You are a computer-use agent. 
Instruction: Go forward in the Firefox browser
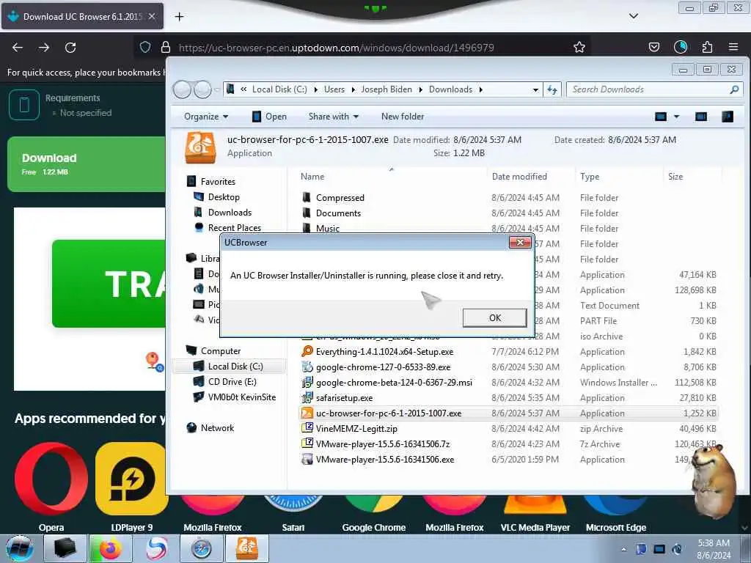coord(43,48)
